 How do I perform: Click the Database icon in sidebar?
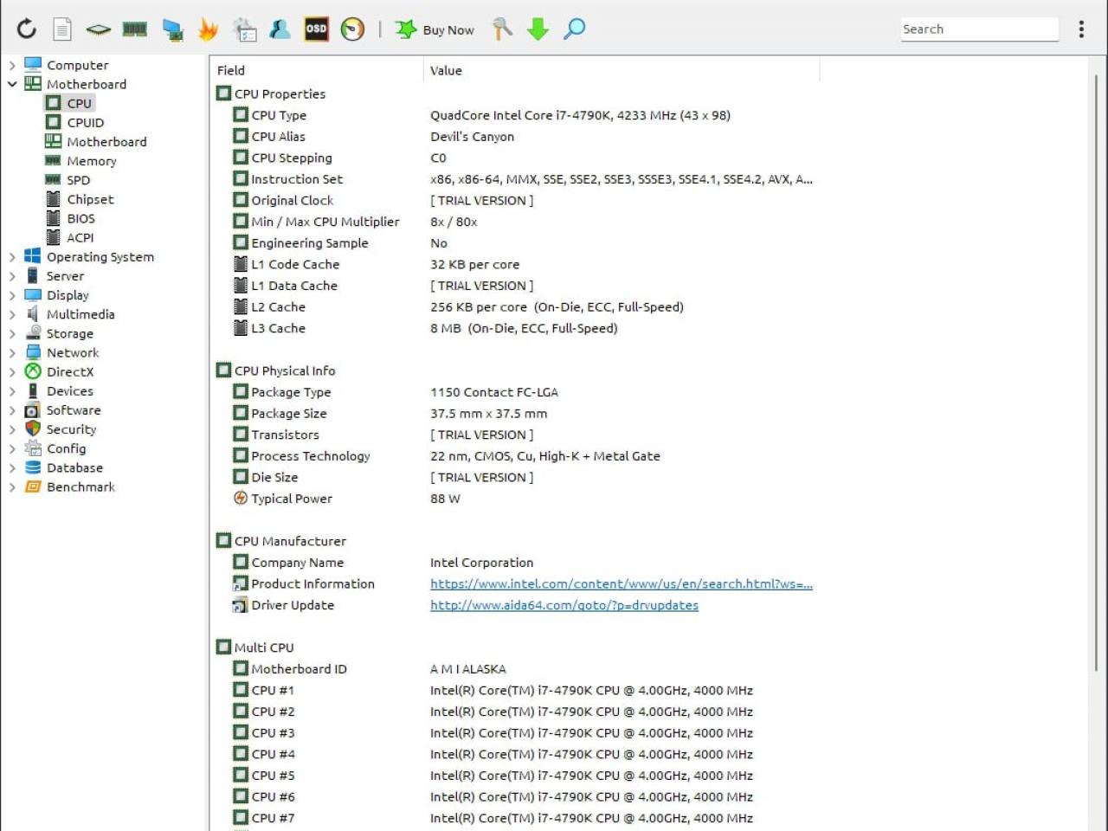(33, 467)
